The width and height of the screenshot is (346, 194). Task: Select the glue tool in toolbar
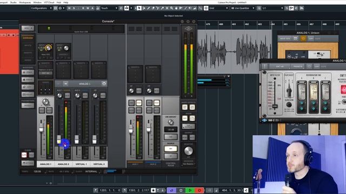[x=162, y=8]
